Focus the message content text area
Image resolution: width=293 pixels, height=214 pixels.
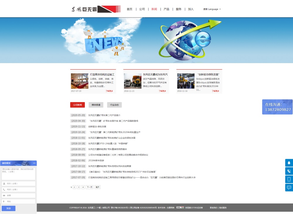tap(18, 173)
